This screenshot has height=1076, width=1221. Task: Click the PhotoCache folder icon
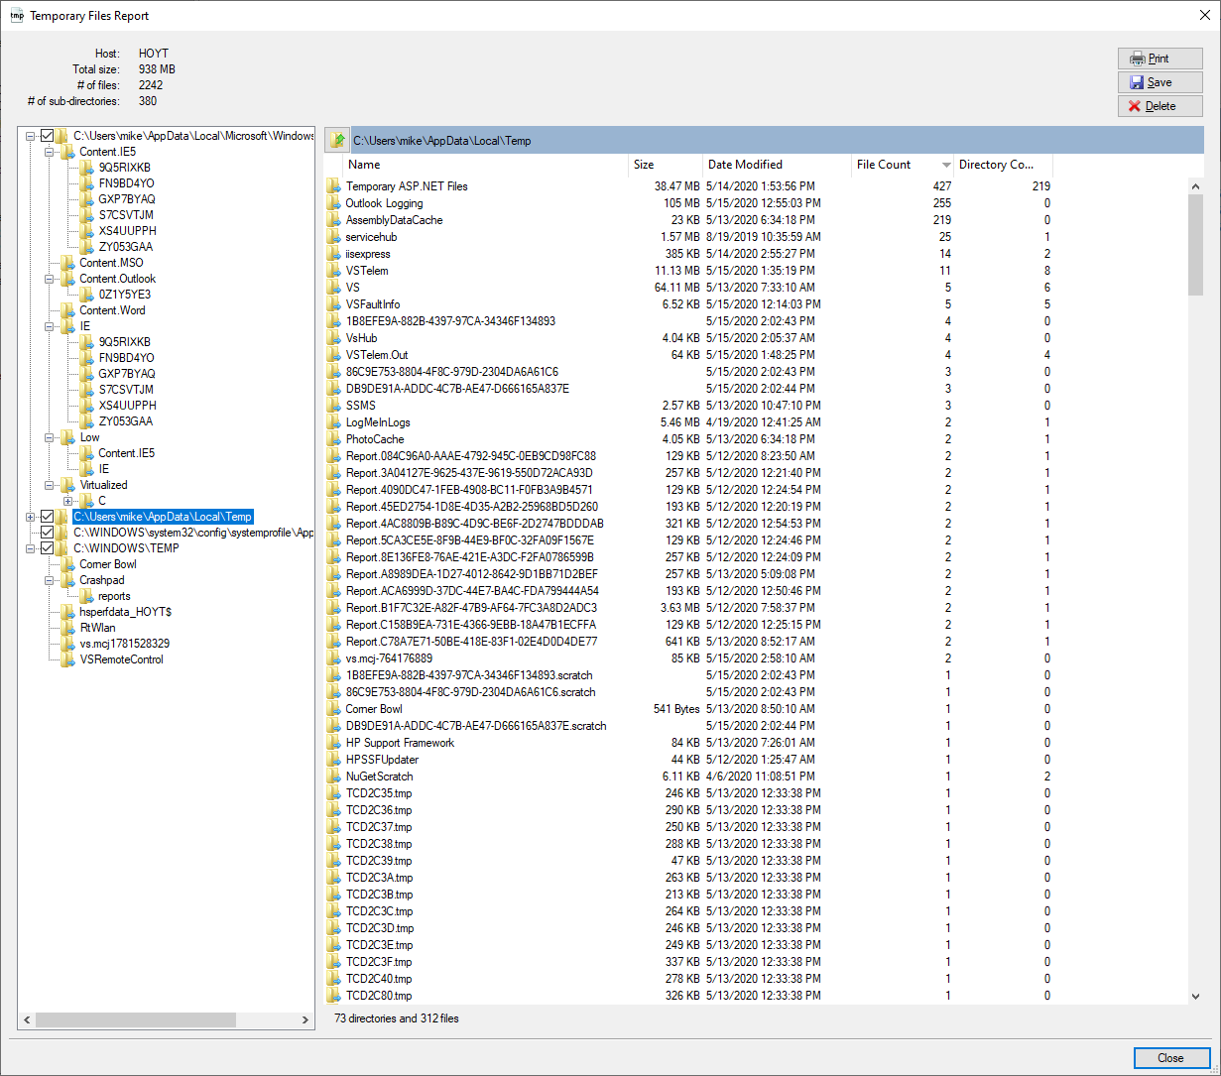coord(334,439)
